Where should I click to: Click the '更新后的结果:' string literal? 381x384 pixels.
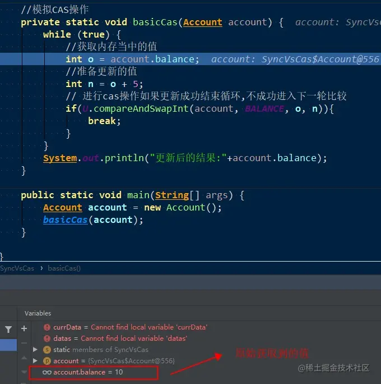pyautogui.click(x=189, y=158)
